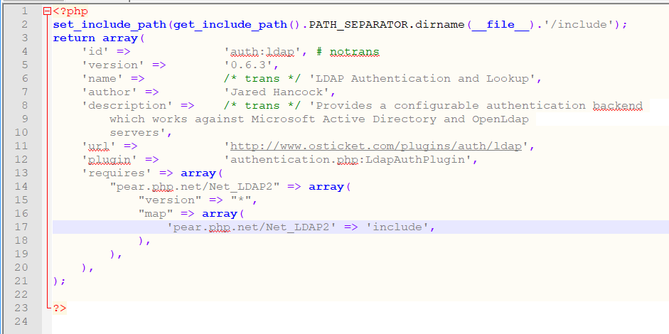Click the 'plugin' key on line 12
The width and height of the screenshot is (669, 334).
[109, 159]
